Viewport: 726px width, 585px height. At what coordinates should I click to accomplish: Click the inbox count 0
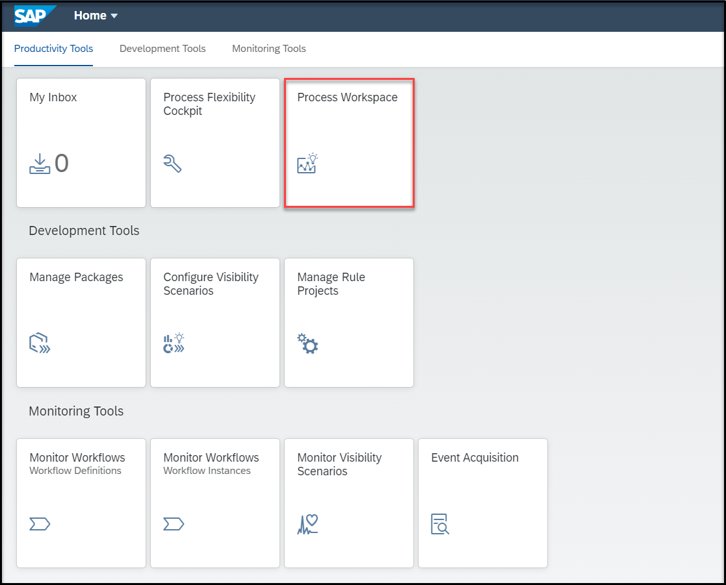62,163
